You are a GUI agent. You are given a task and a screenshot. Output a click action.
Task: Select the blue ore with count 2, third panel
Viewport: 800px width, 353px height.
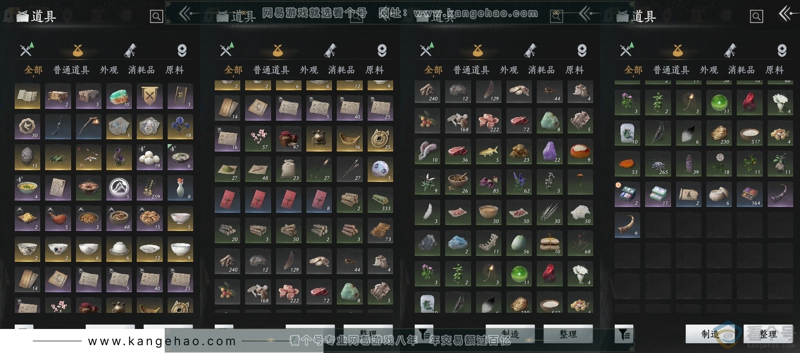coord(458,243)
